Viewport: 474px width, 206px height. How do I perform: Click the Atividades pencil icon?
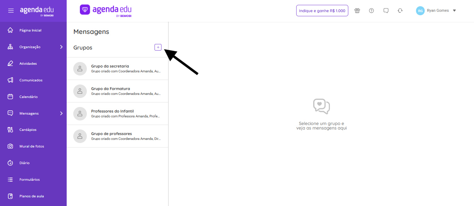[x=10, y=63]
